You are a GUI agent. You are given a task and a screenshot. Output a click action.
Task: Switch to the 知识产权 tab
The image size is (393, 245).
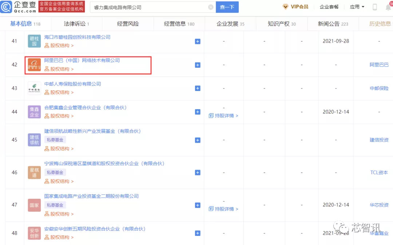[282, 24]
